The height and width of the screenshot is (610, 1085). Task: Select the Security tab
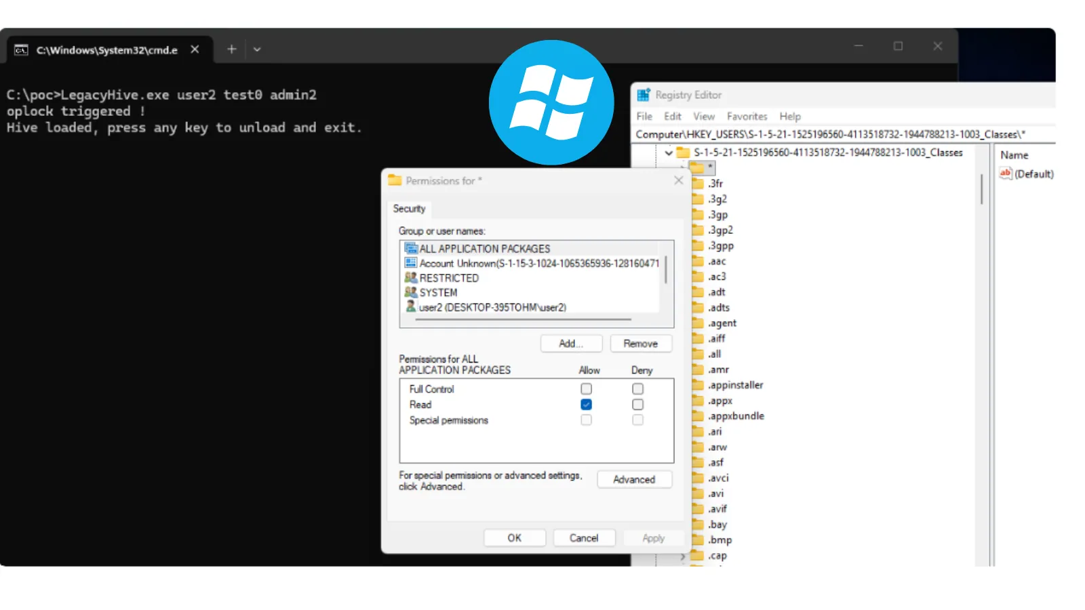410,209
